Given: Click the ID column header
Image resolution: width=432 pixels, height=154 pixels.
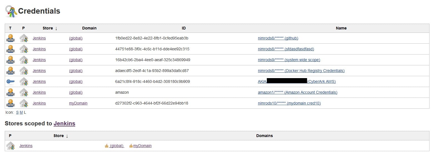Looking at the screenshot, I should 184,28.
